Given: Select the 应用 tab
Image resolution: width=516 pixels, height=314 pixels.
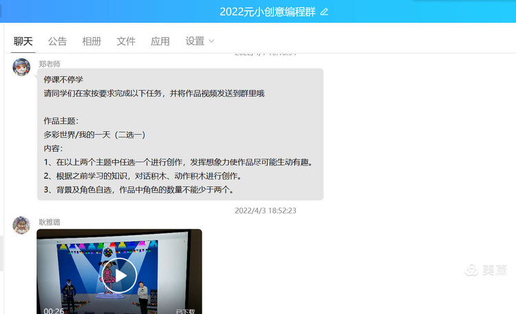Looking at the screenshot, I should coord(160,41).
